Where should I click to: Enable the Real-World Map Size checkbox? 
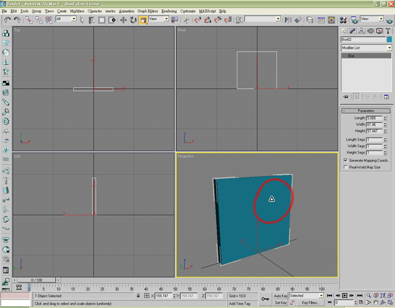coord(346,167)
